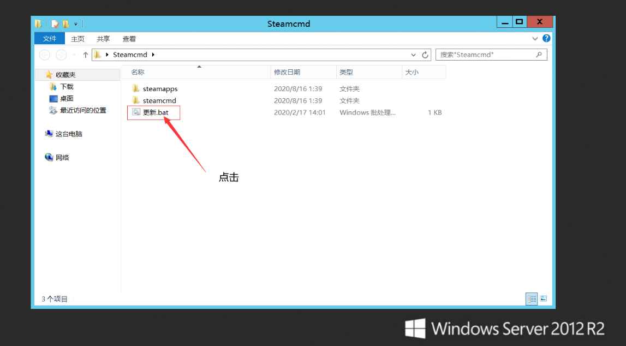Open the recent locations dropdown arrow

pos(74,55)
